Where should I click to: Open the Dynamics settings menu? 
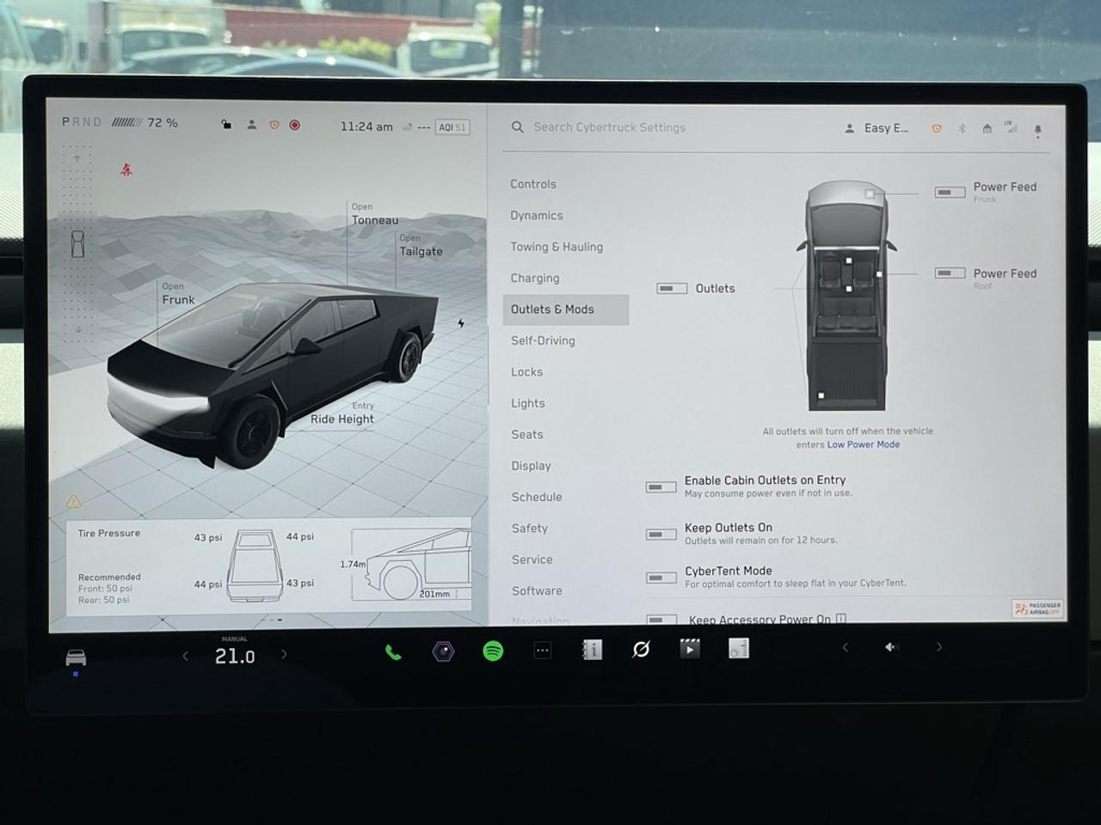[x=537, y=216]
